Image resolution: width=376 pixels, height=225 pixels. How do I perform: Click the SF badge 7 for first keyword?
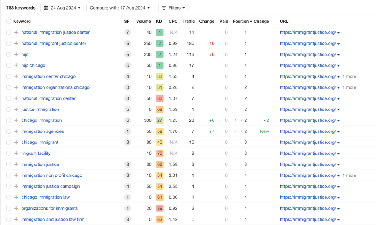click(x=127, y=33)
